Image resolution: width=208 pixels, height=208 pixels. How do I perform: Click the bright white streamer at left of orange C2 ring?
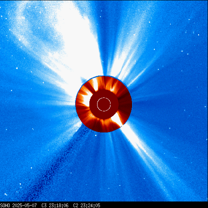pos(86,98)
